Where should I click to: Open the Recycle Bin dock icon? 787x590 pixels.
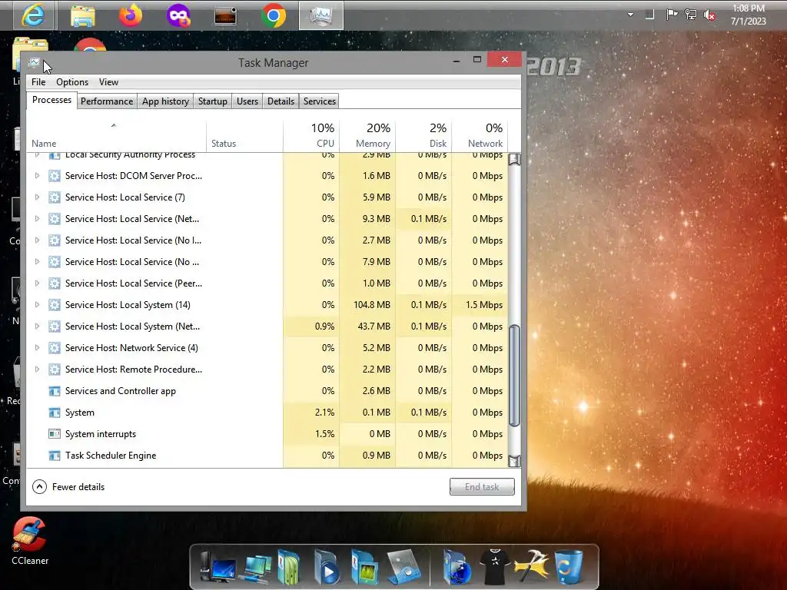click(569, 567)
